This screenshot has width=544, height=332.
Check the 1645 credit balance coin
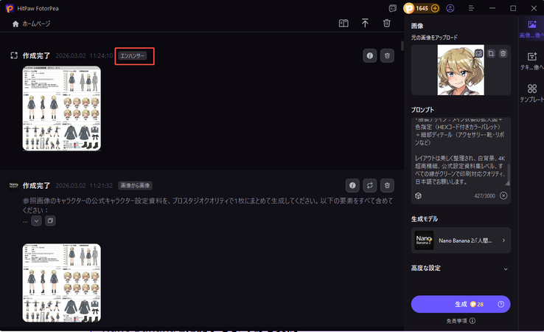pos(409,8)
